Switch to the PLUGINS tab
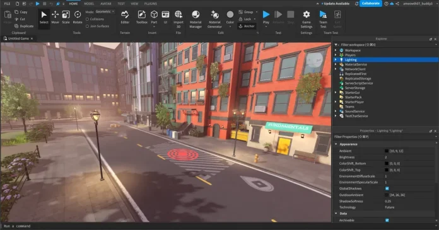 point(151,4)
